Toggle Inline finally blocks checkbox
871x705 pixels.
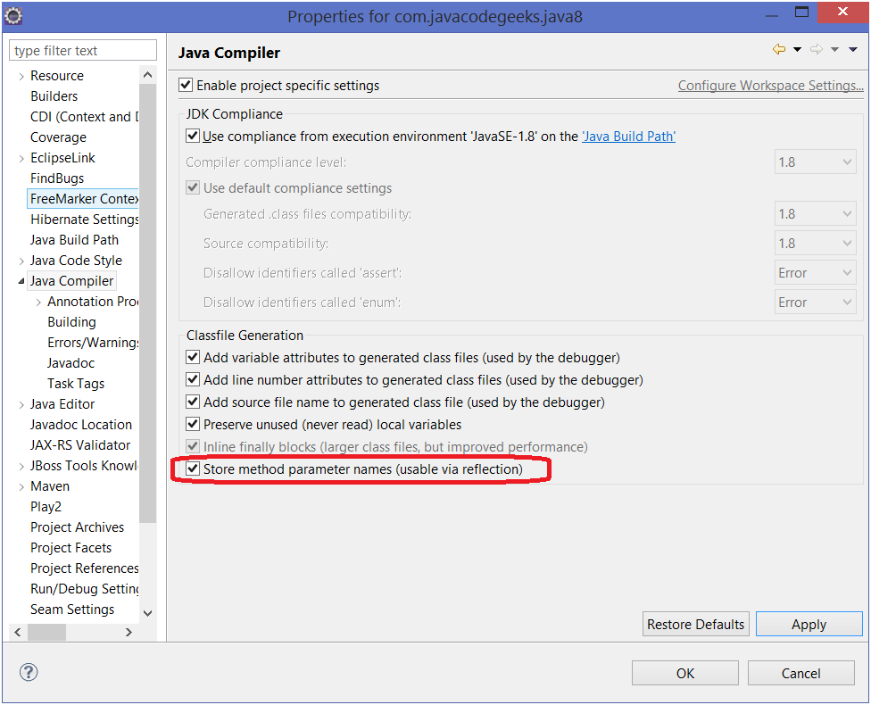point(193,446)
